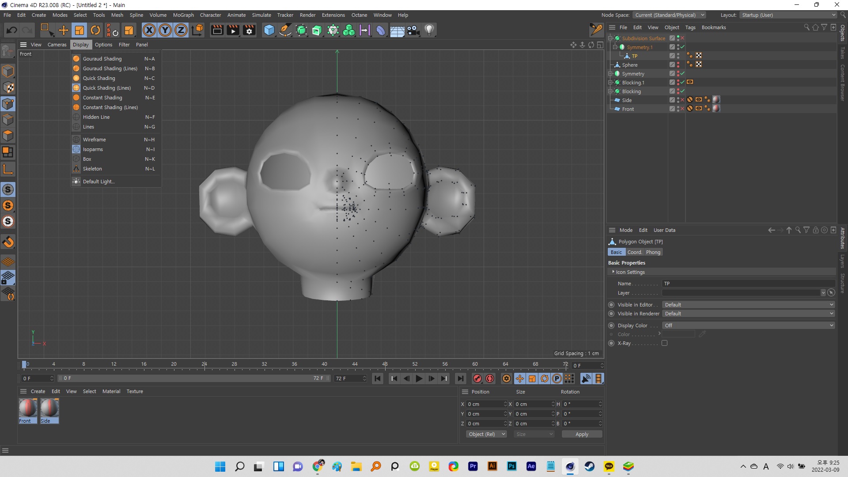
Task: Enable Axis mode L-shaped icon
Action: tap(8, 169)
